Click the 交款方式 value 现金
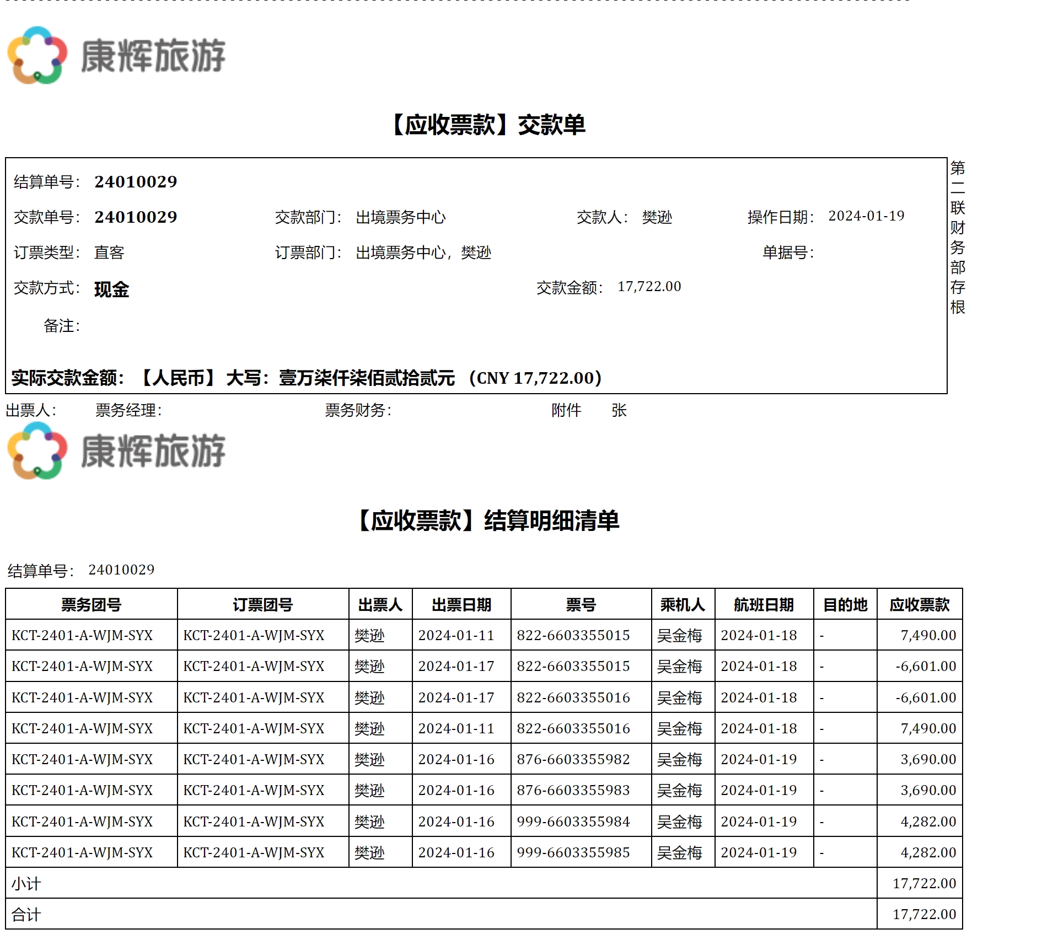1042x945 pixels. (111, 289)
